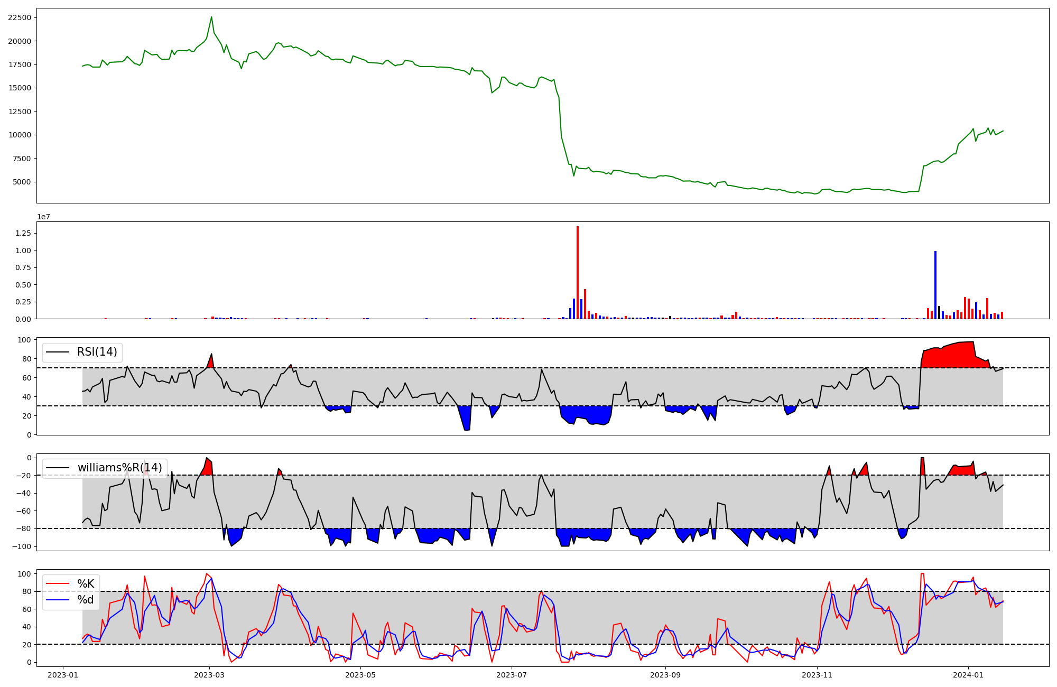Click the 1.25 volume axis tick label
Viewport: 1057px width, 687px height.
tap(24, 233)
